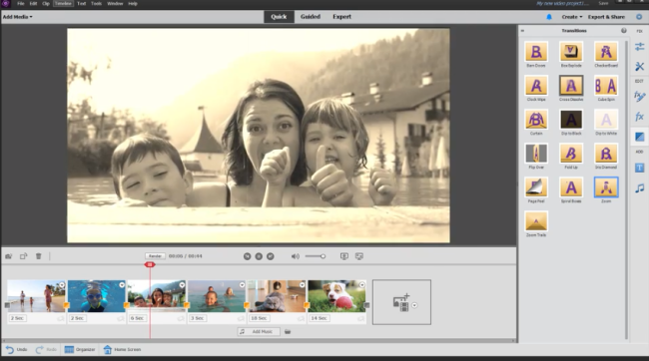This screenshot has height=361, width=649.
Task: Pick the Clock Wipe transition
Action: tap(536, 86)
